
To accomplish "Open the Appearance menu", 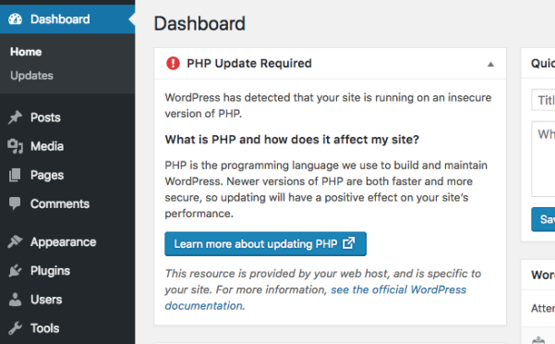I will (67, 242).
